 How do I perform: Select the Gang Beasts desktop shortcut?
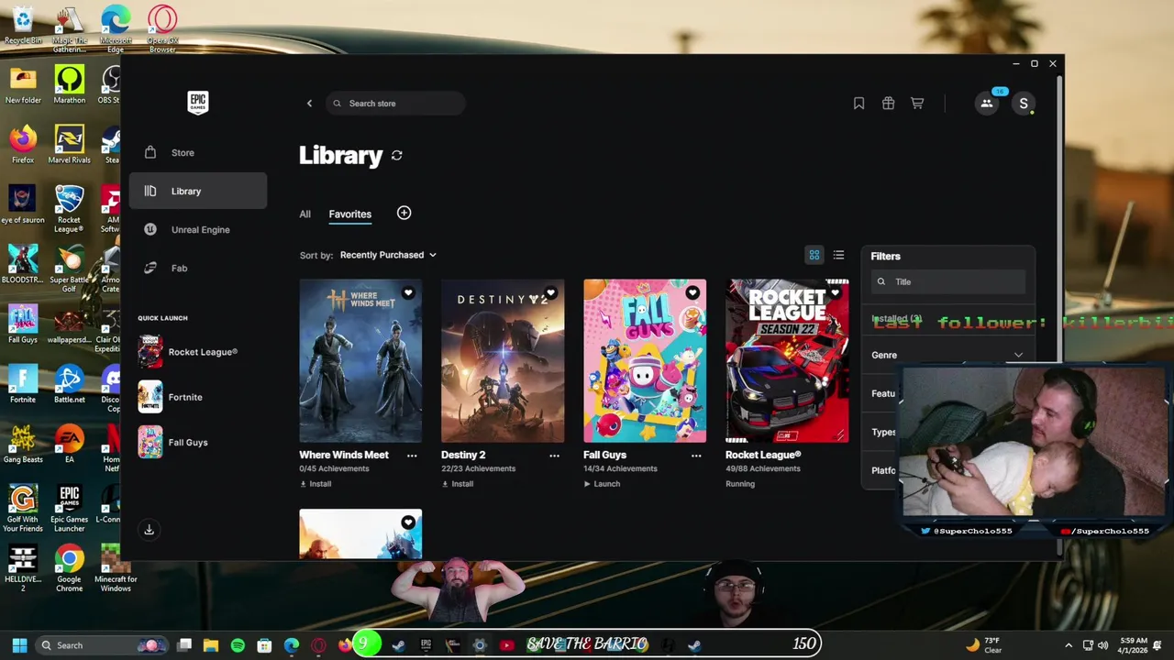tap(23, 445)
